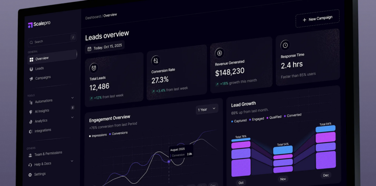This screenshot has width=376, height=186.
Task: Click the AI Insights sidebar icon
Action: coord(31,112)
